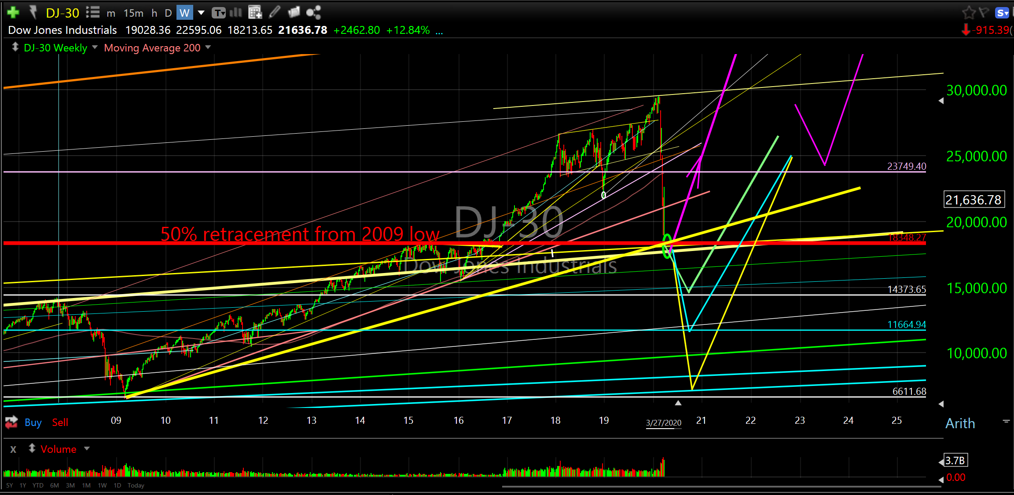
Task: Select the 15m timeframe
Action: [x=133, y=13]
